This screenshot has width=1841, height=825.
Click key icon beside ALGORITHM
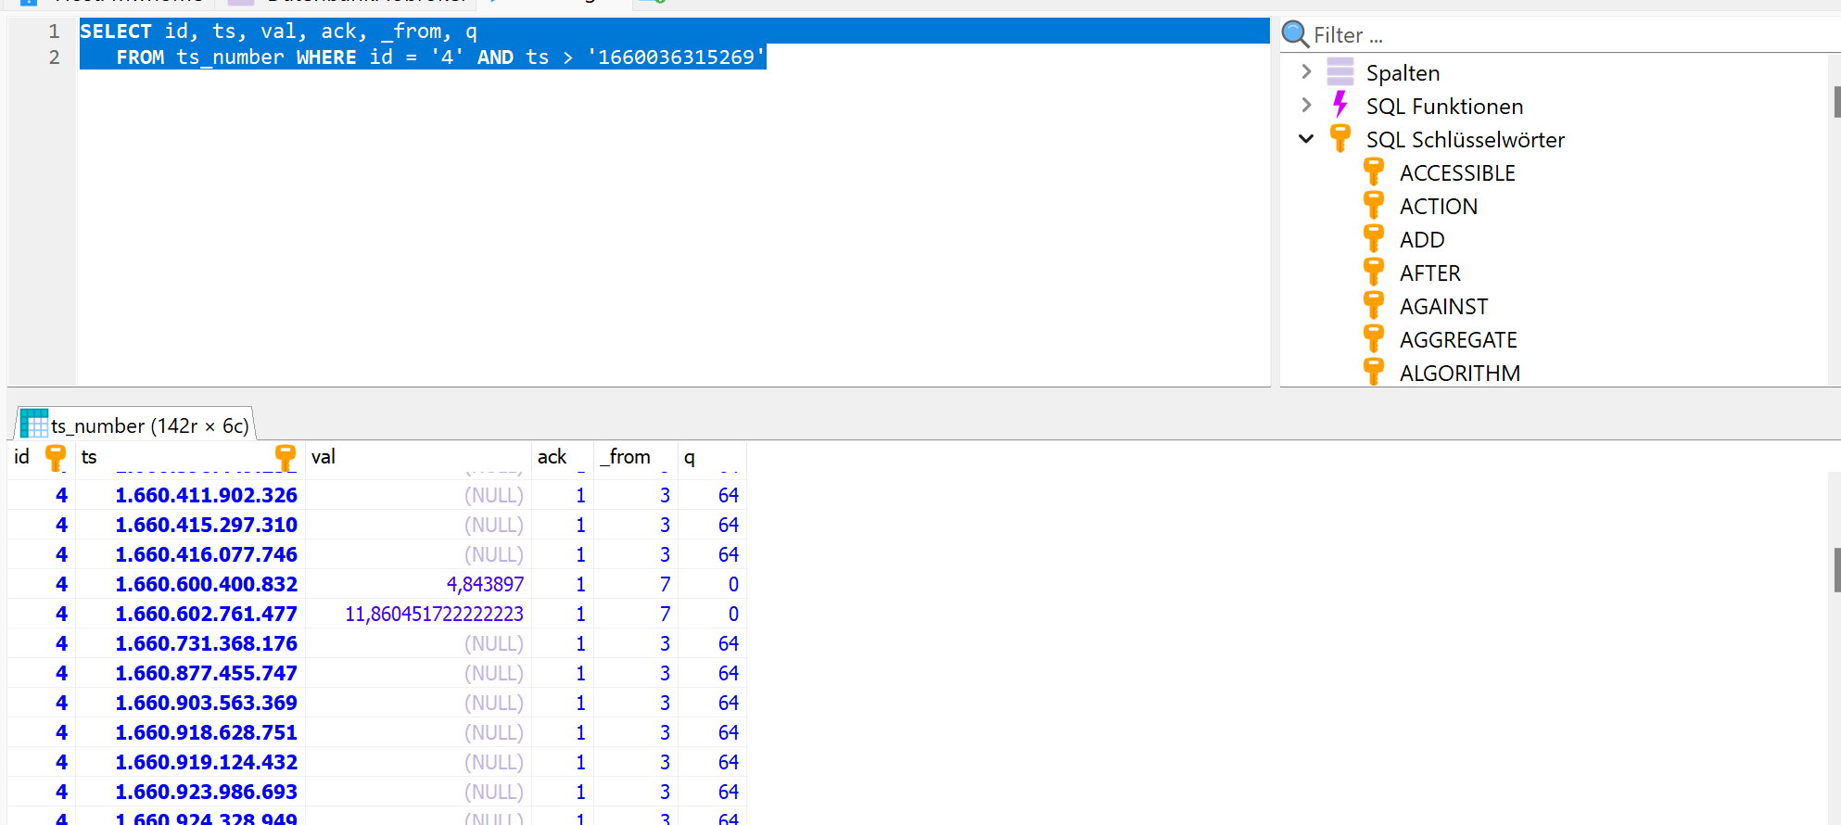click(1374, 372)
